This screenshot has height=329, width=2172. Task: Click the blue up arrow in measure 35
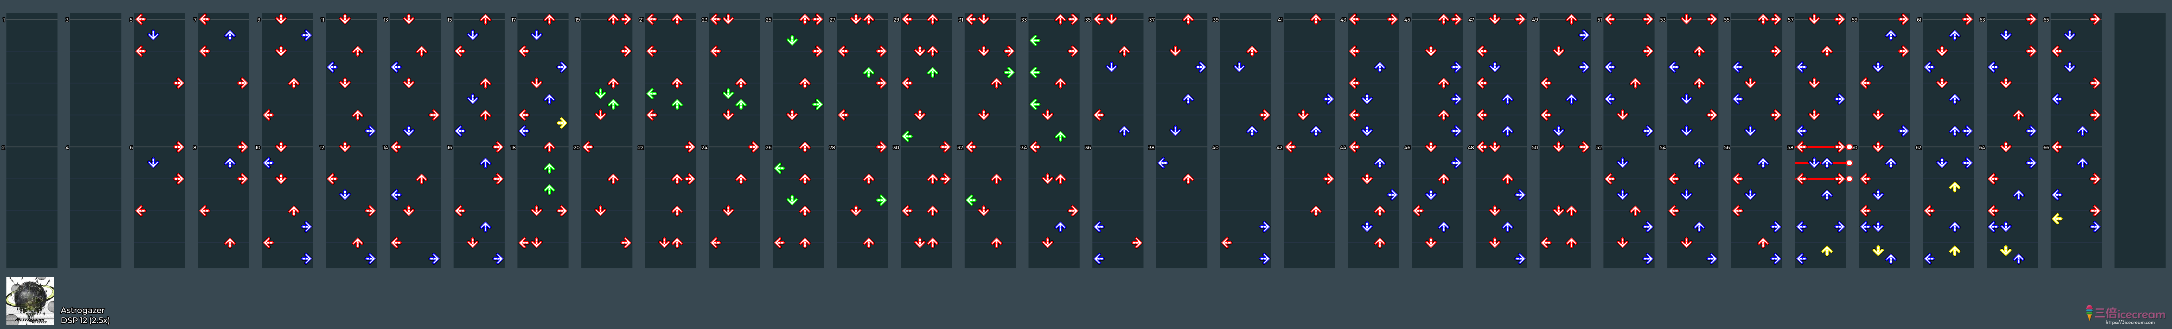(1124, 131)
